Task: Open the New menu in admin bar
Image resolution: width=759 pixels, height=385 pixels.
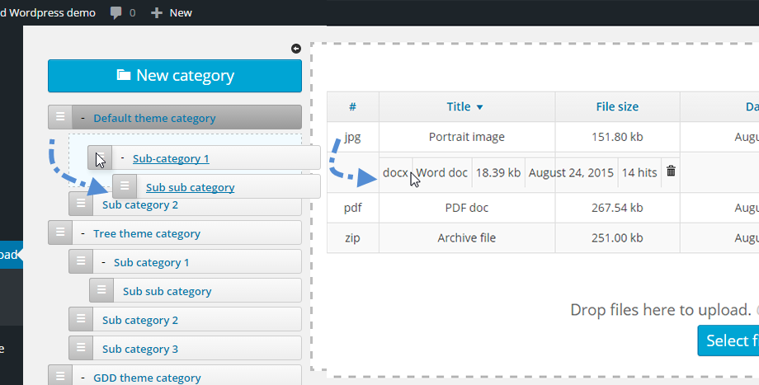Action: [172, 12]
